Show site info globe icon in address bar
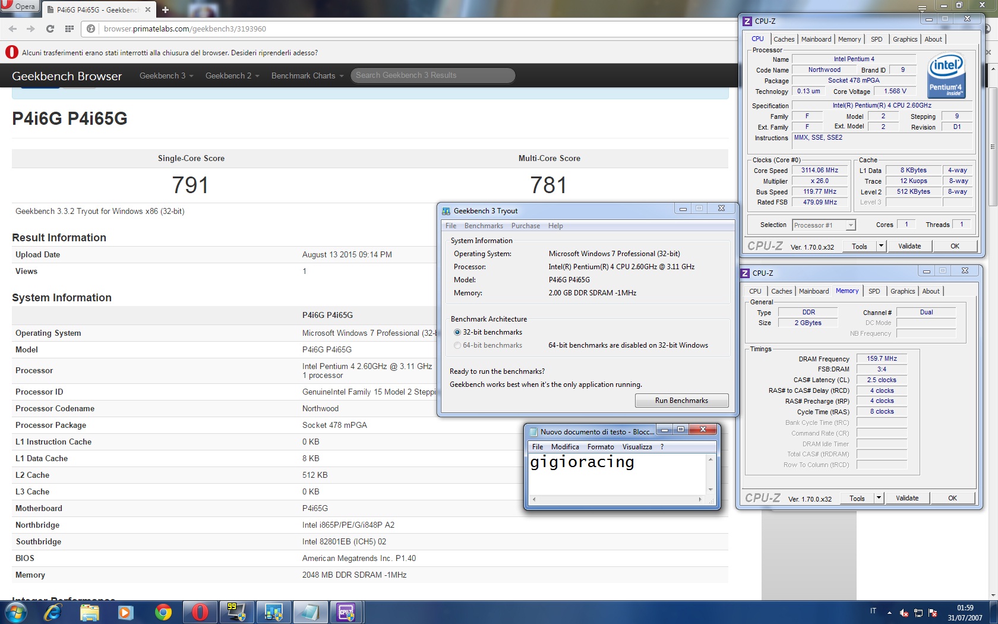The height and width of the screenshot is (624, 998). [91, 29]
